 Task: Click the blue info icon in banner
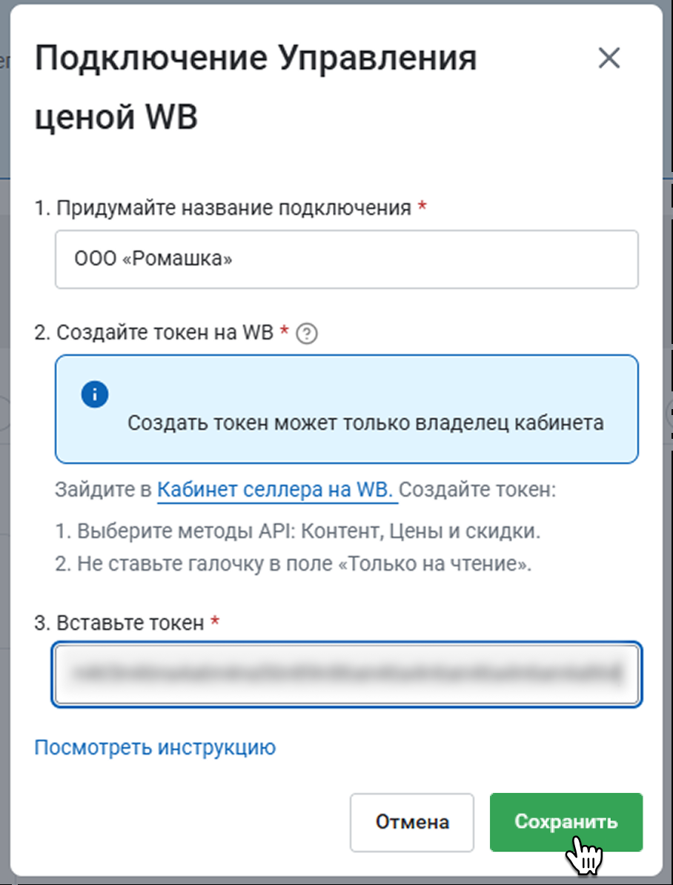pyautogui.click(x=95, y=394)
